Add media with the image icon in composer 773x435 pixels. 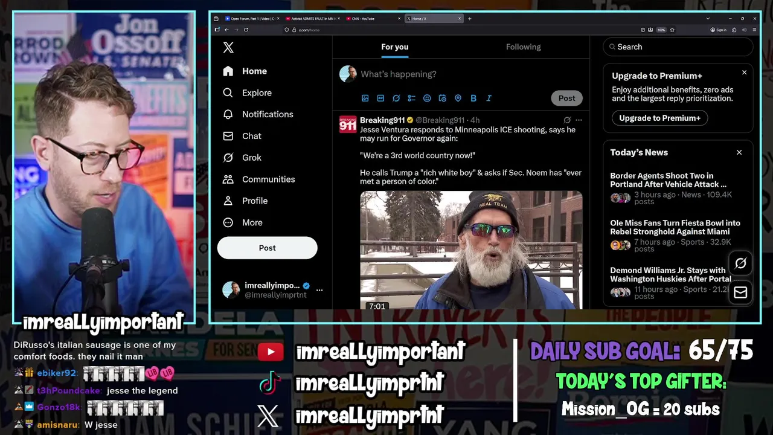[x=365, y=98]
